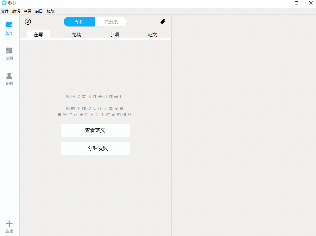The image size is (316, 236).
Task: Click the 一分钟视频 button
Action: point(95,148)
